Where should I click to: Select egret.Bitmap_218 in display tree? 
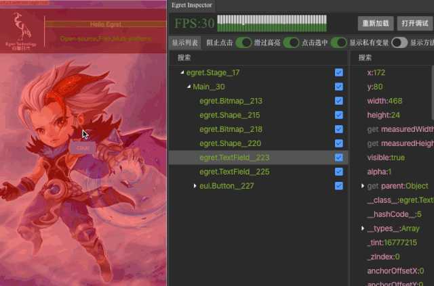[231, 129]
